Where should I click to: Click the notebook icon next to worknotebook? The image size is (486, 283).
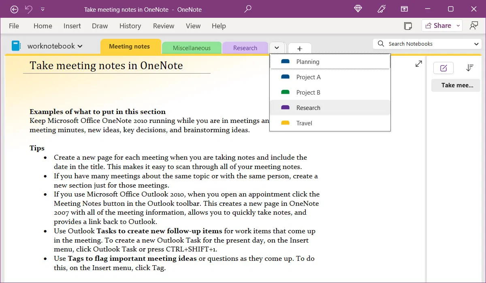tap(16, 46)
